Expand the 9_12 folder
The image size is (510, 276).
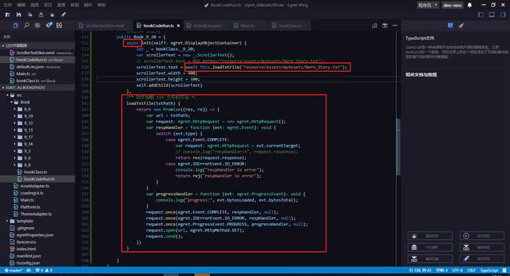pyautogui.click(x=15, y=123)
